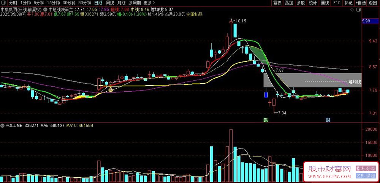
Task: Switch to 周线 weekly chart
Action: (110, 3)
